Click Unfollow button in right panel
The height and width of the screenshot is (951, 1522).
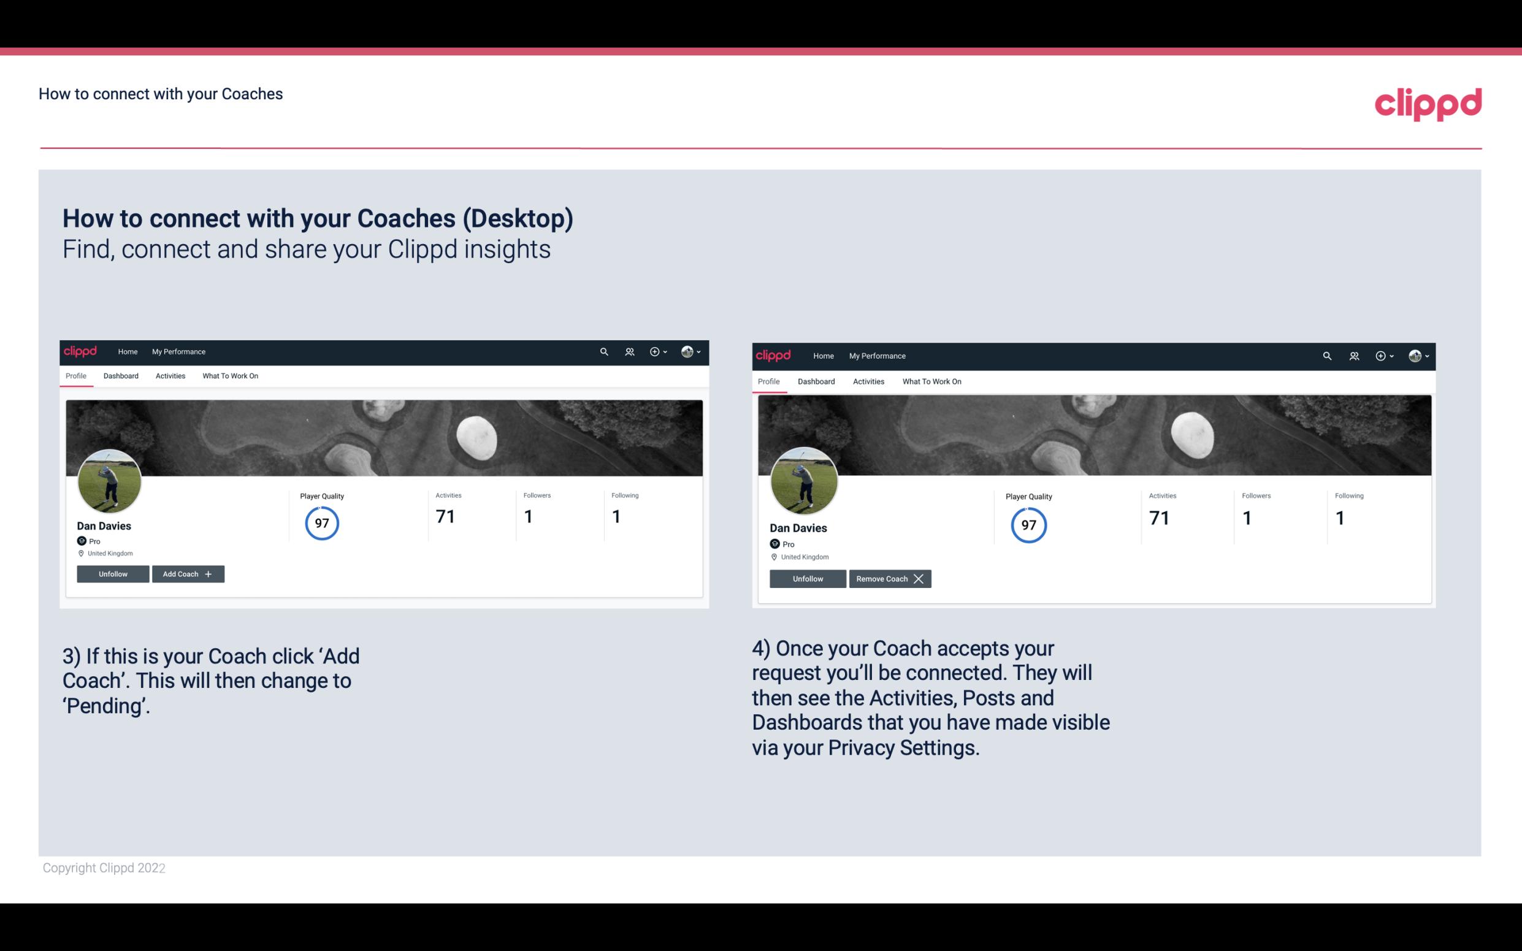pos(808,578)
